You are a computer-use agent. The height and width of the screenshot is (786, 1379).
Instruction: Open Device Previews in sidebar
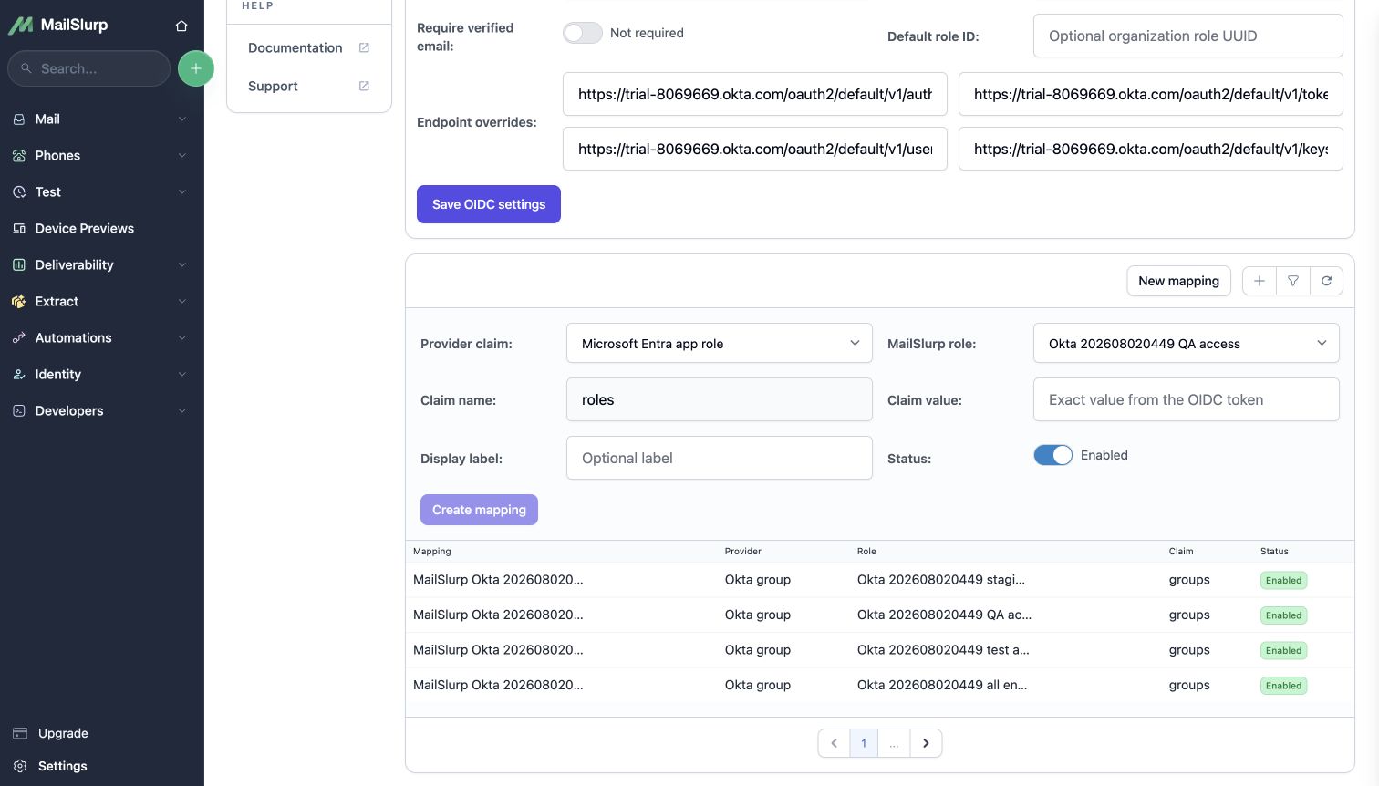100,228
